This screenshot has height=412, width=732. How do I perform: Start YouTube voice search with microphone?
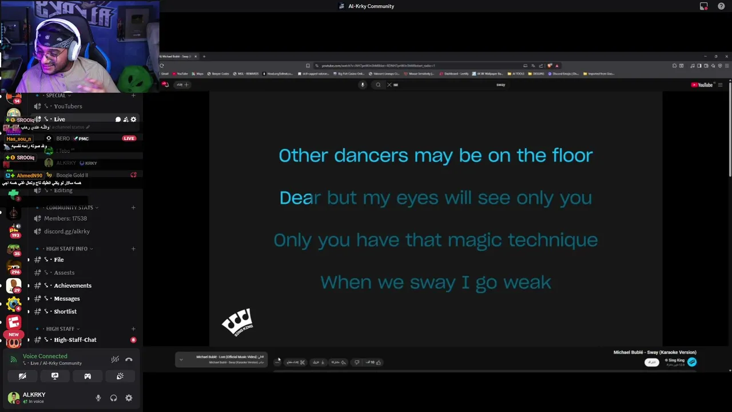362,85
